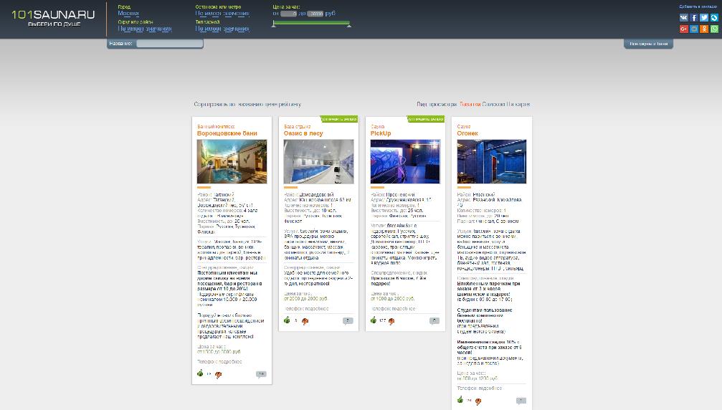The image size is (722, 410).
Task: Click Добавить в закладки link
Action: point(698,6)
